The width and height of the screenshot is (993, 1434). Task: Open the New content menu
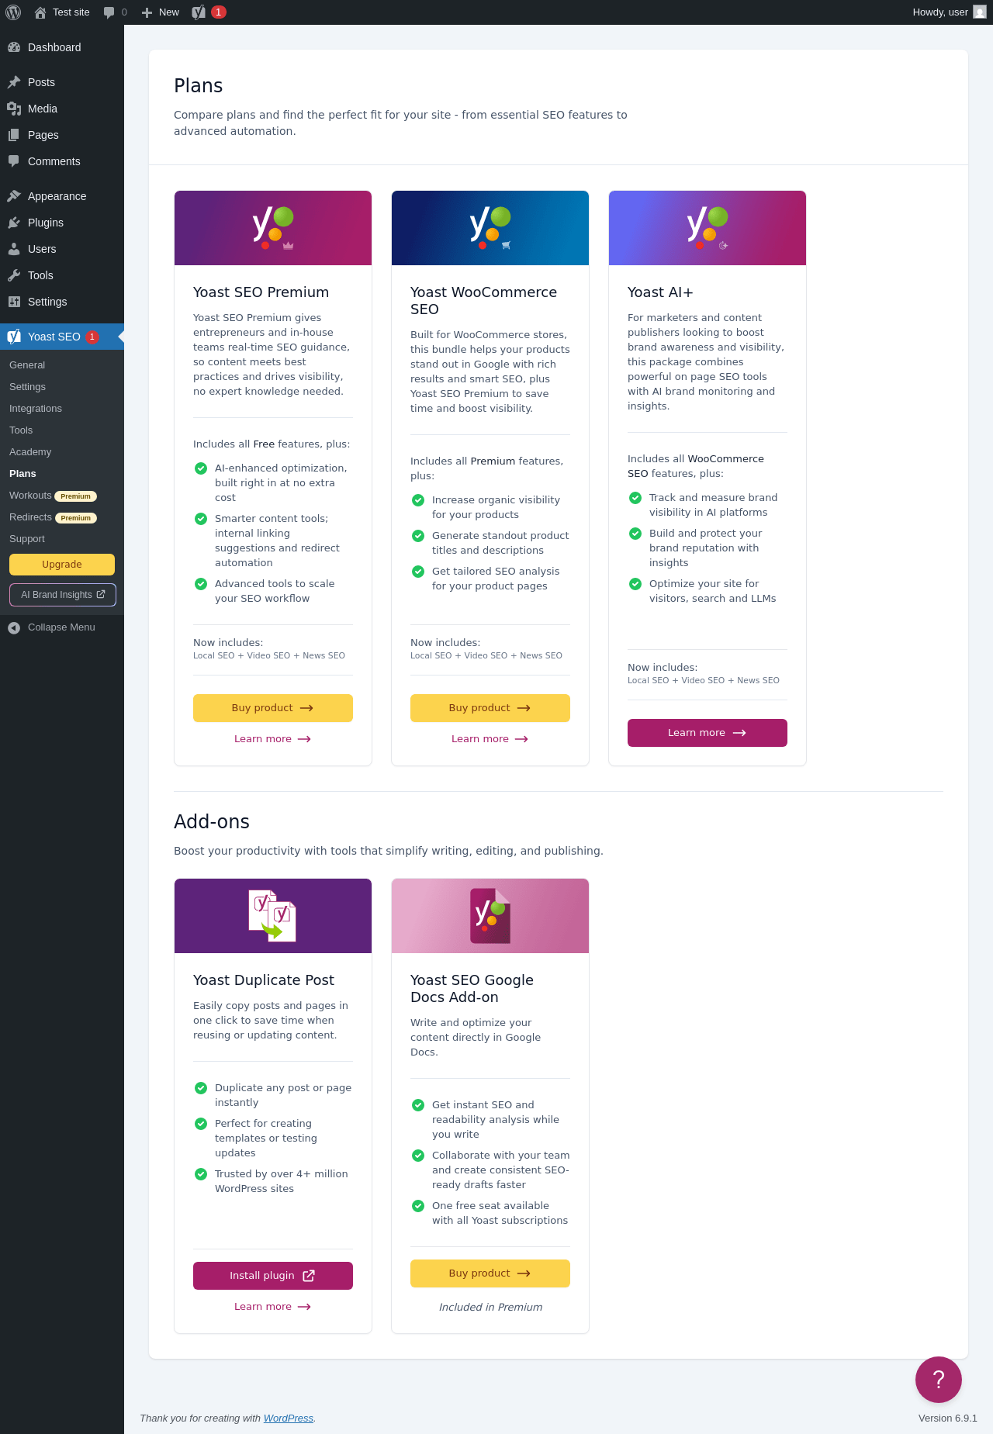point(161,12)
